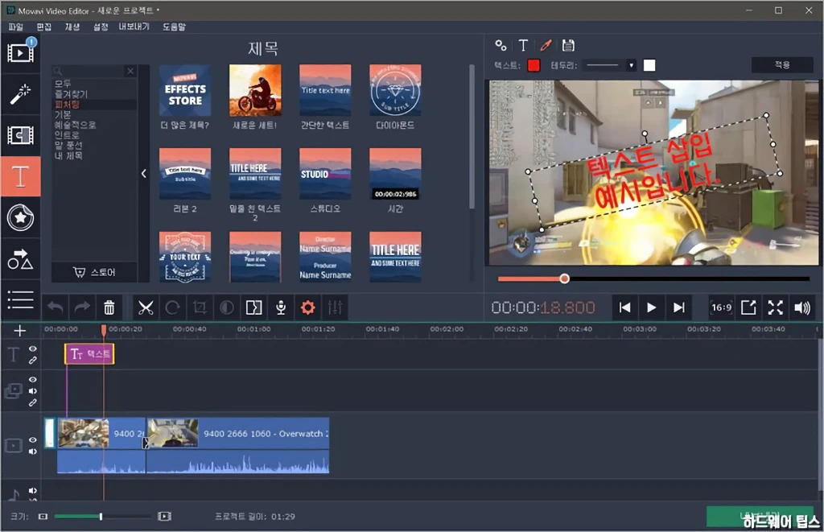The width and height of the screenshot is (824, 532).
Task: Open the outline width dropdown
Action: (610, 66)
